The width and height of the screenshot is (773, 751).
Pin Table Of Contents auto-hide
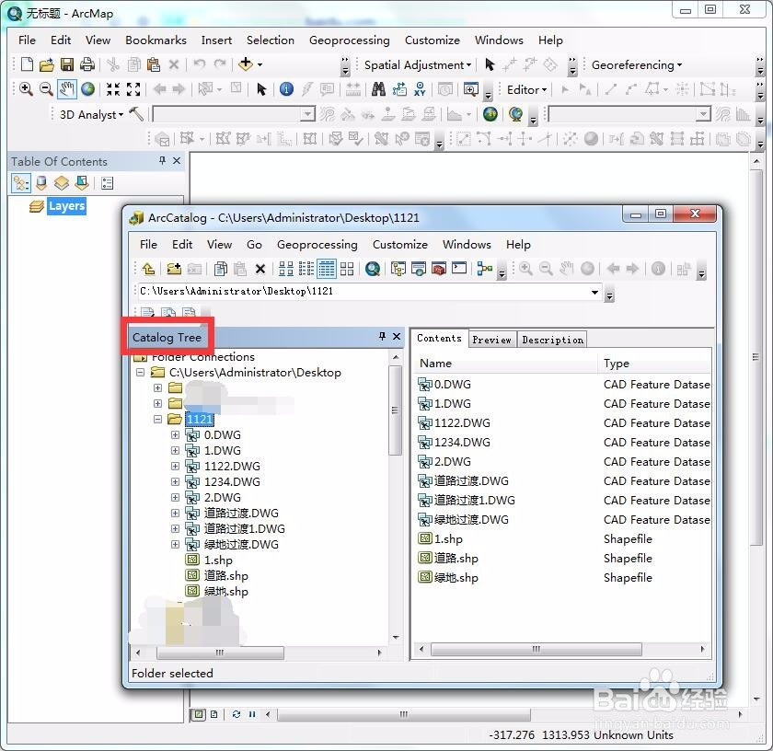162,160
